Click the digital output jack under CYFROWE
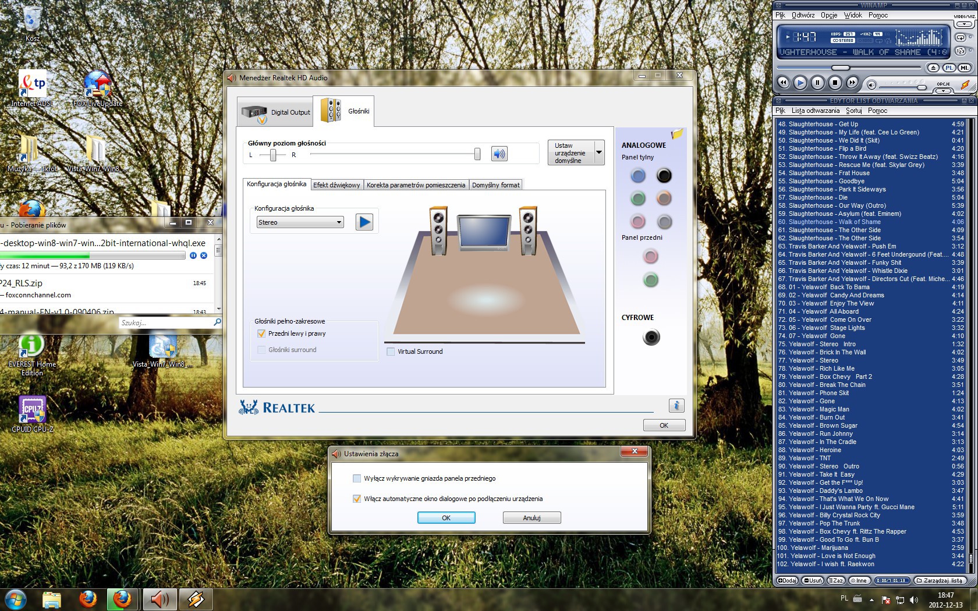 tap(651, 337)
